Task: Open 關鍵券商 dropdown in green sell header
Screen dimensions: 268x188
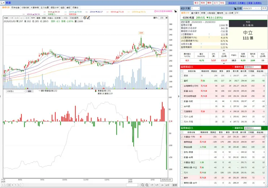Action: point(252,128)
